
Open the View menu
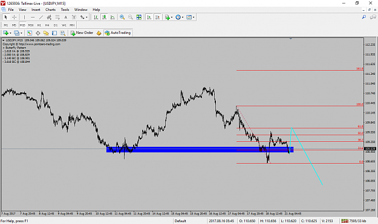click(22, 10)
